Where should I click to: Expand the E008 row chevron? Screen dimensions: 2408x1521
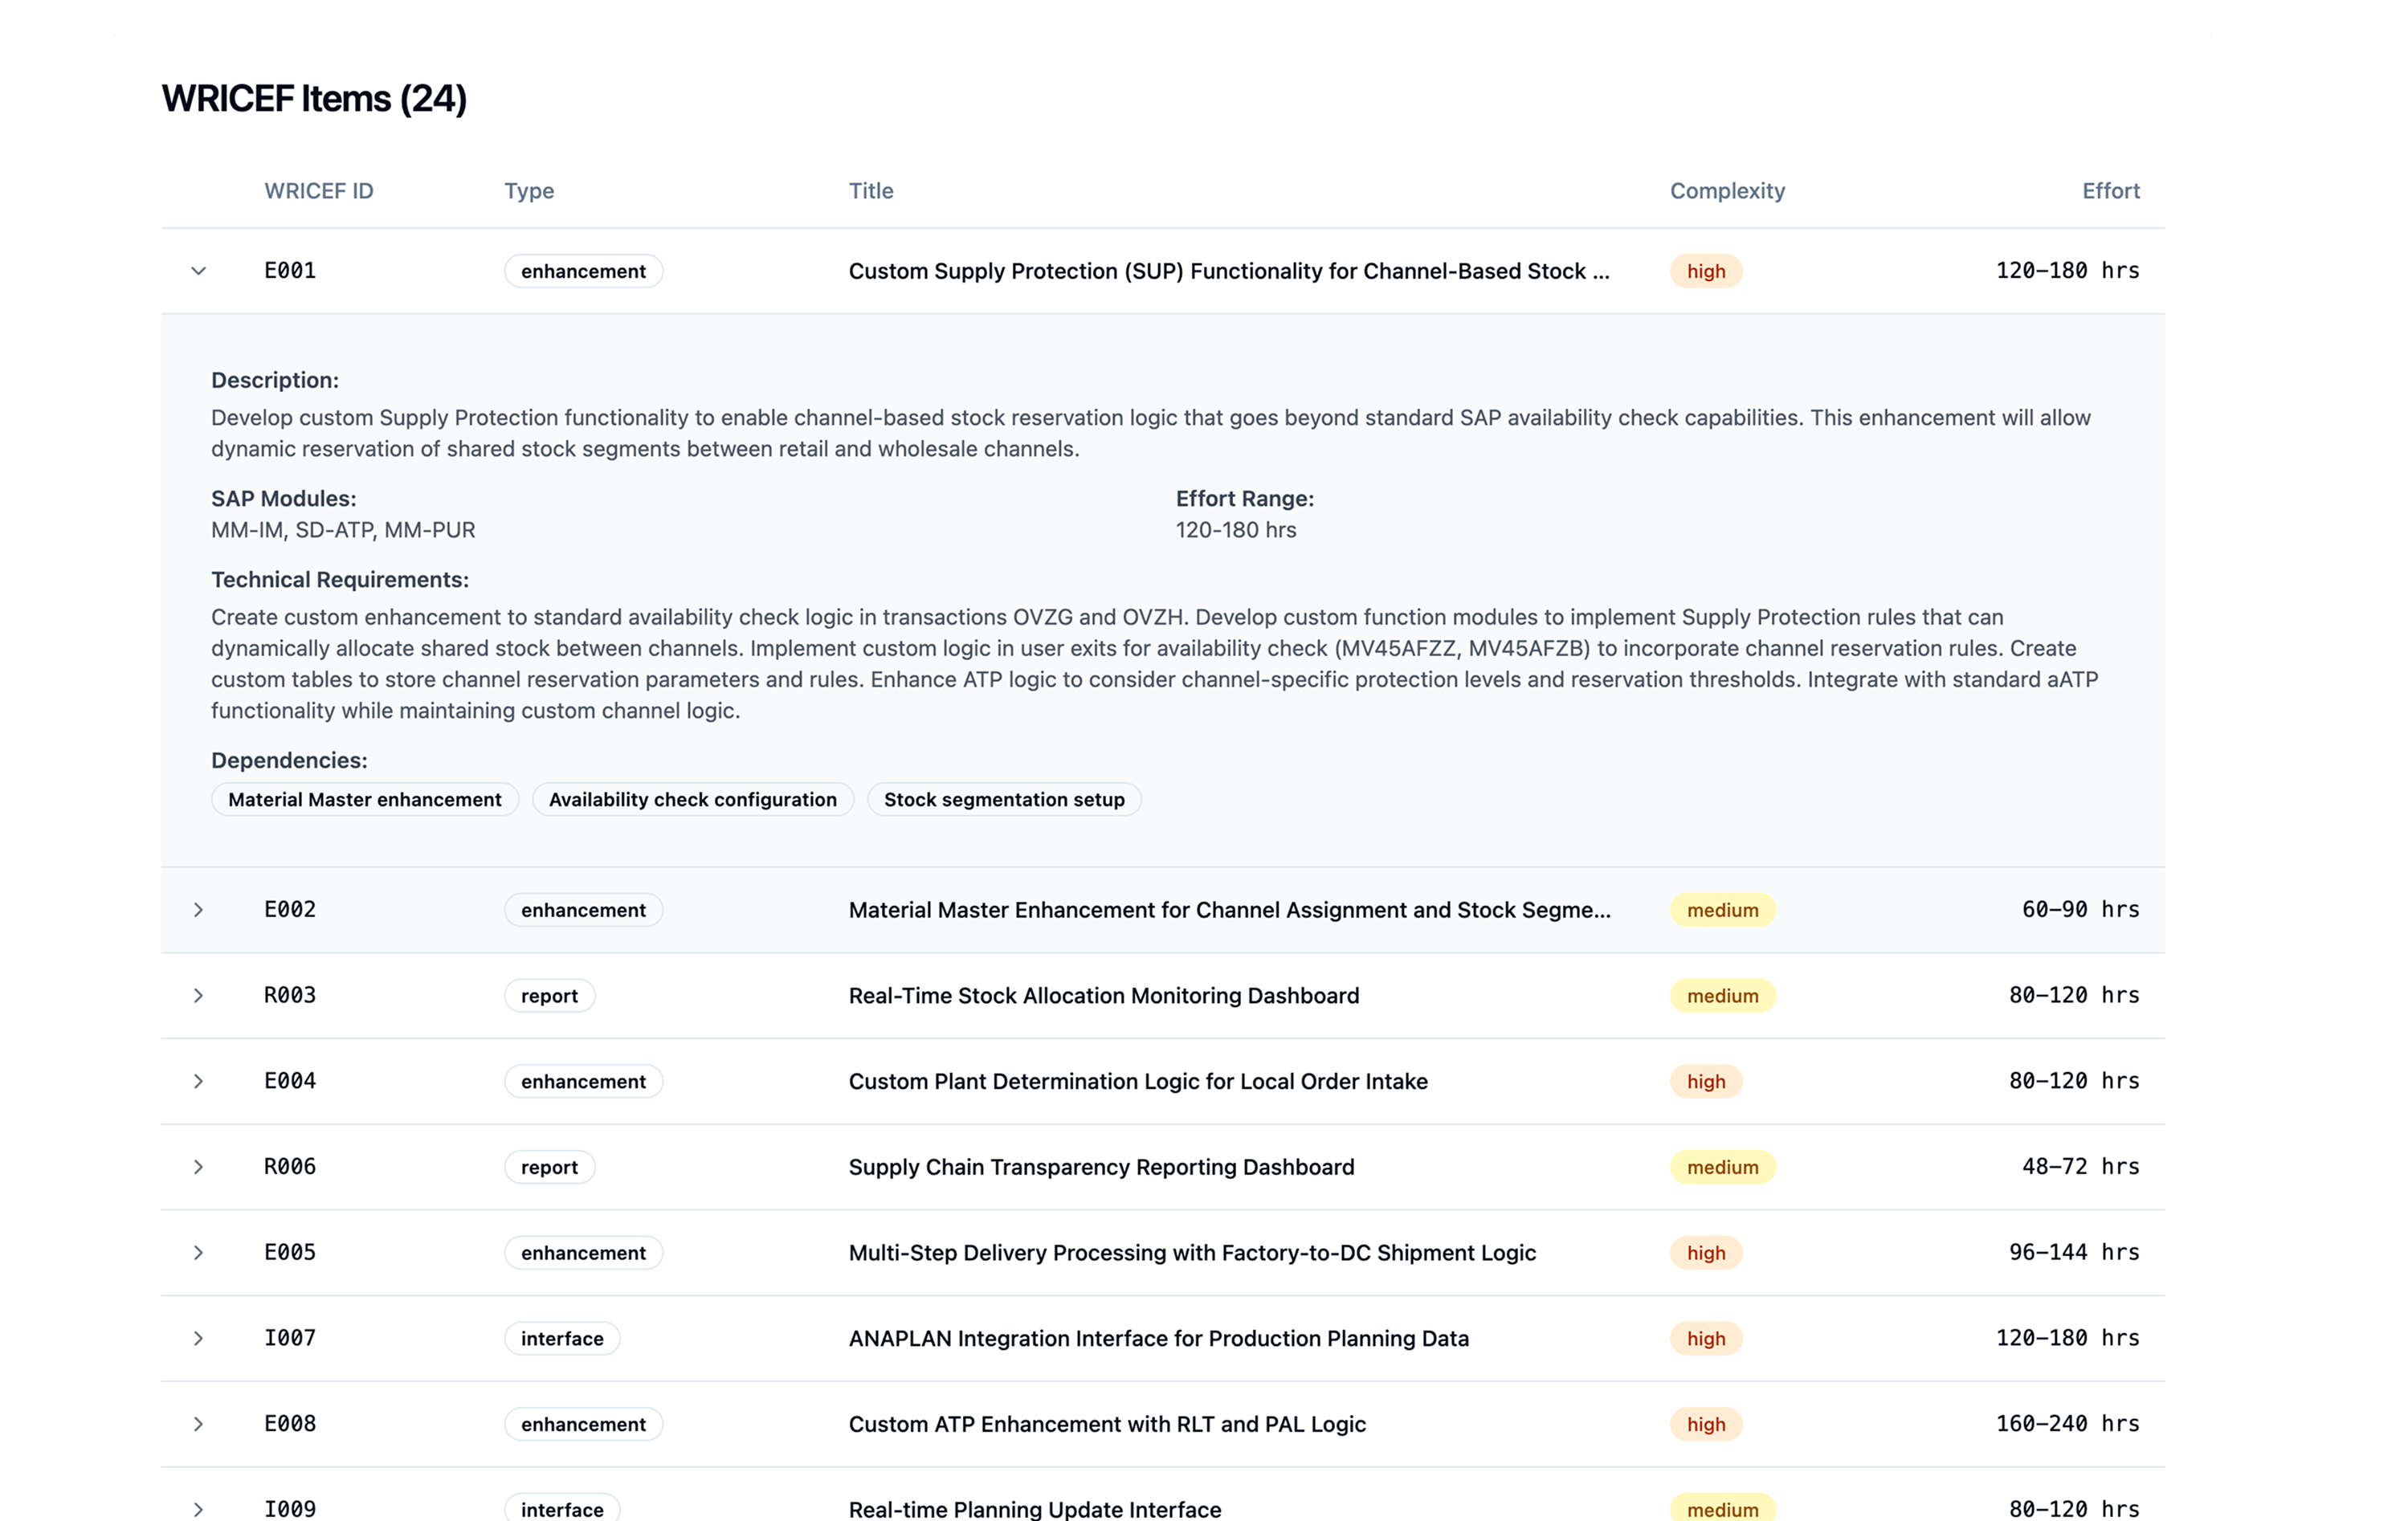tap(198, 1424)
